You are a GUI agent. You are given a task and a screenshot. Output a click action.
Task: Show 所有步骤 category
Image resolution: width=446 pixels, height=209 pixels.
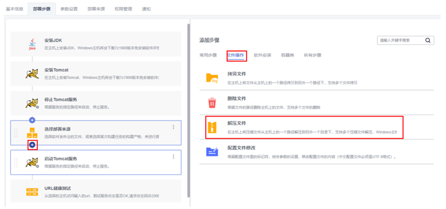pos(312,55)
